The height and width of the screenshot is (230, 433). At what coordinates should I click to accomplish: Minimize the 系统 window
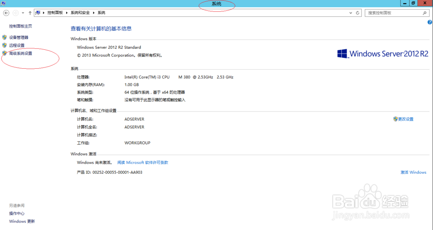tap(405, 3)
